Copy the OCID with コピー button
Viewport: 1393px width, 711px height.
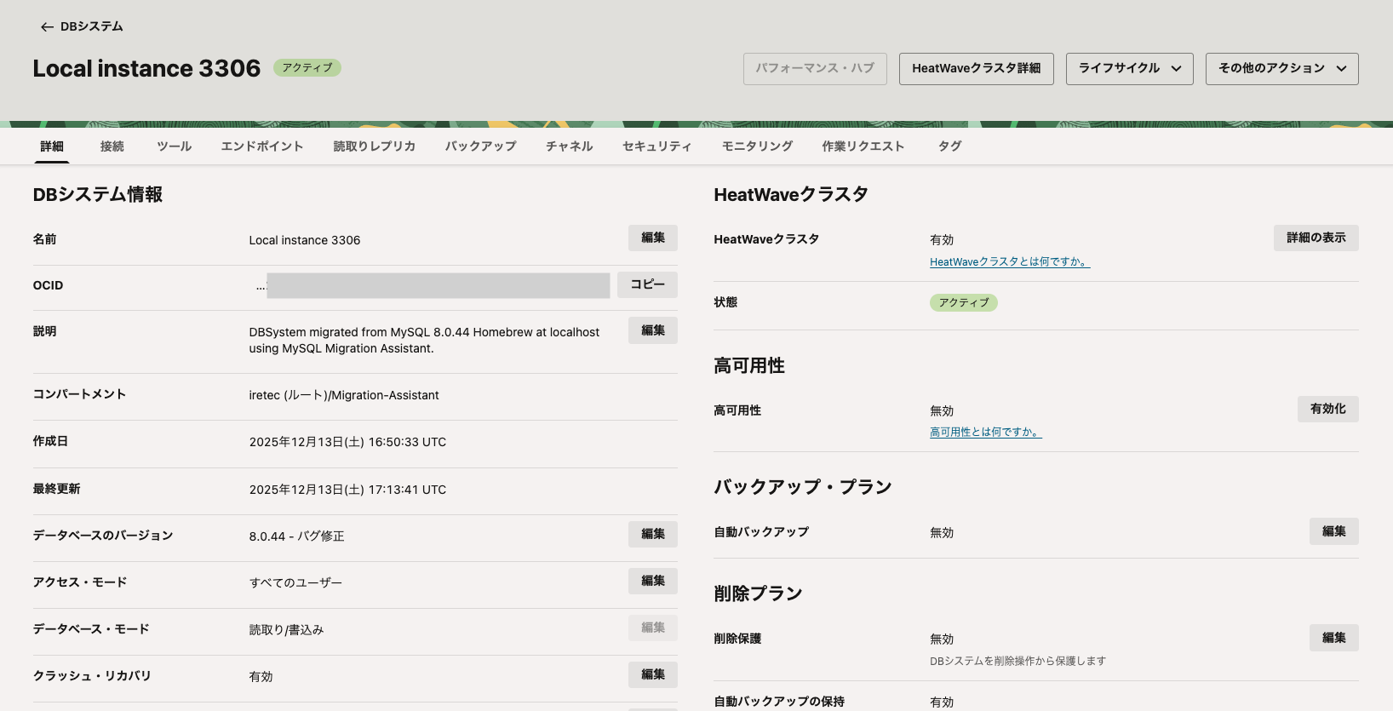647,284
